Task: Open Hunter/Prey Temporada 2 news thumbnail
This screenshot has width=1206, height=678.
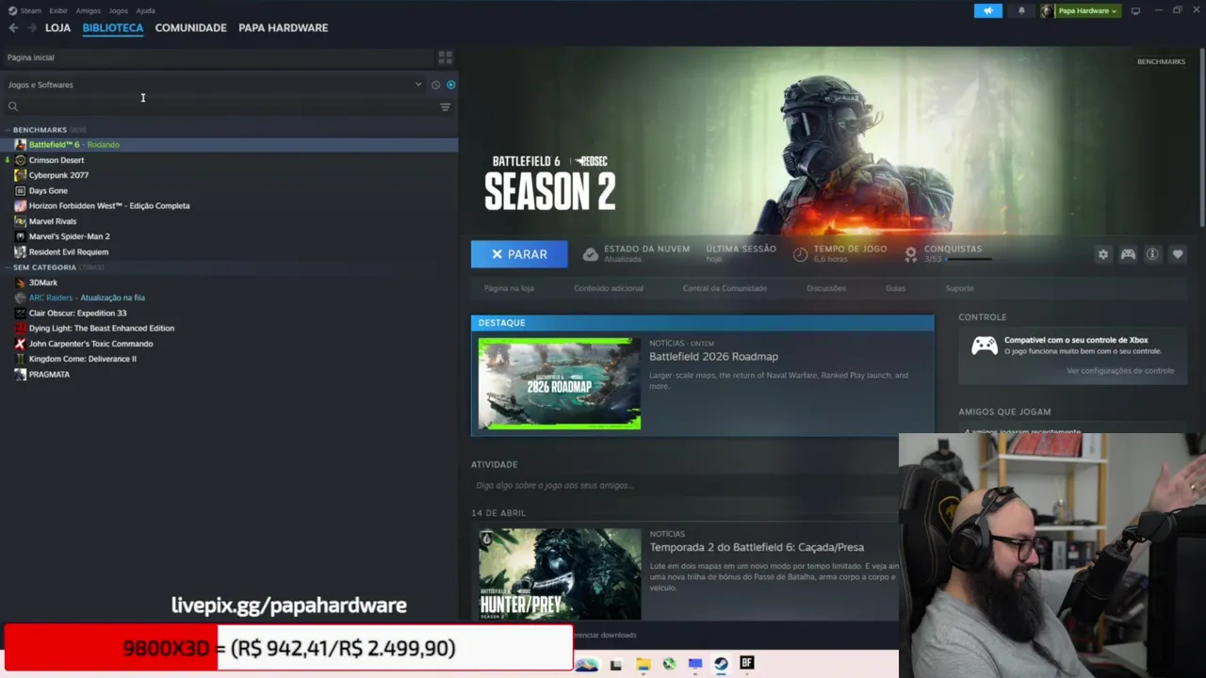Action: (x=560, y=573)
